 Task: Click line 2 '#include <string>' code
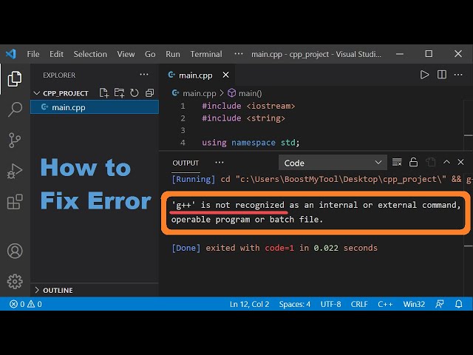click(243, 118)
